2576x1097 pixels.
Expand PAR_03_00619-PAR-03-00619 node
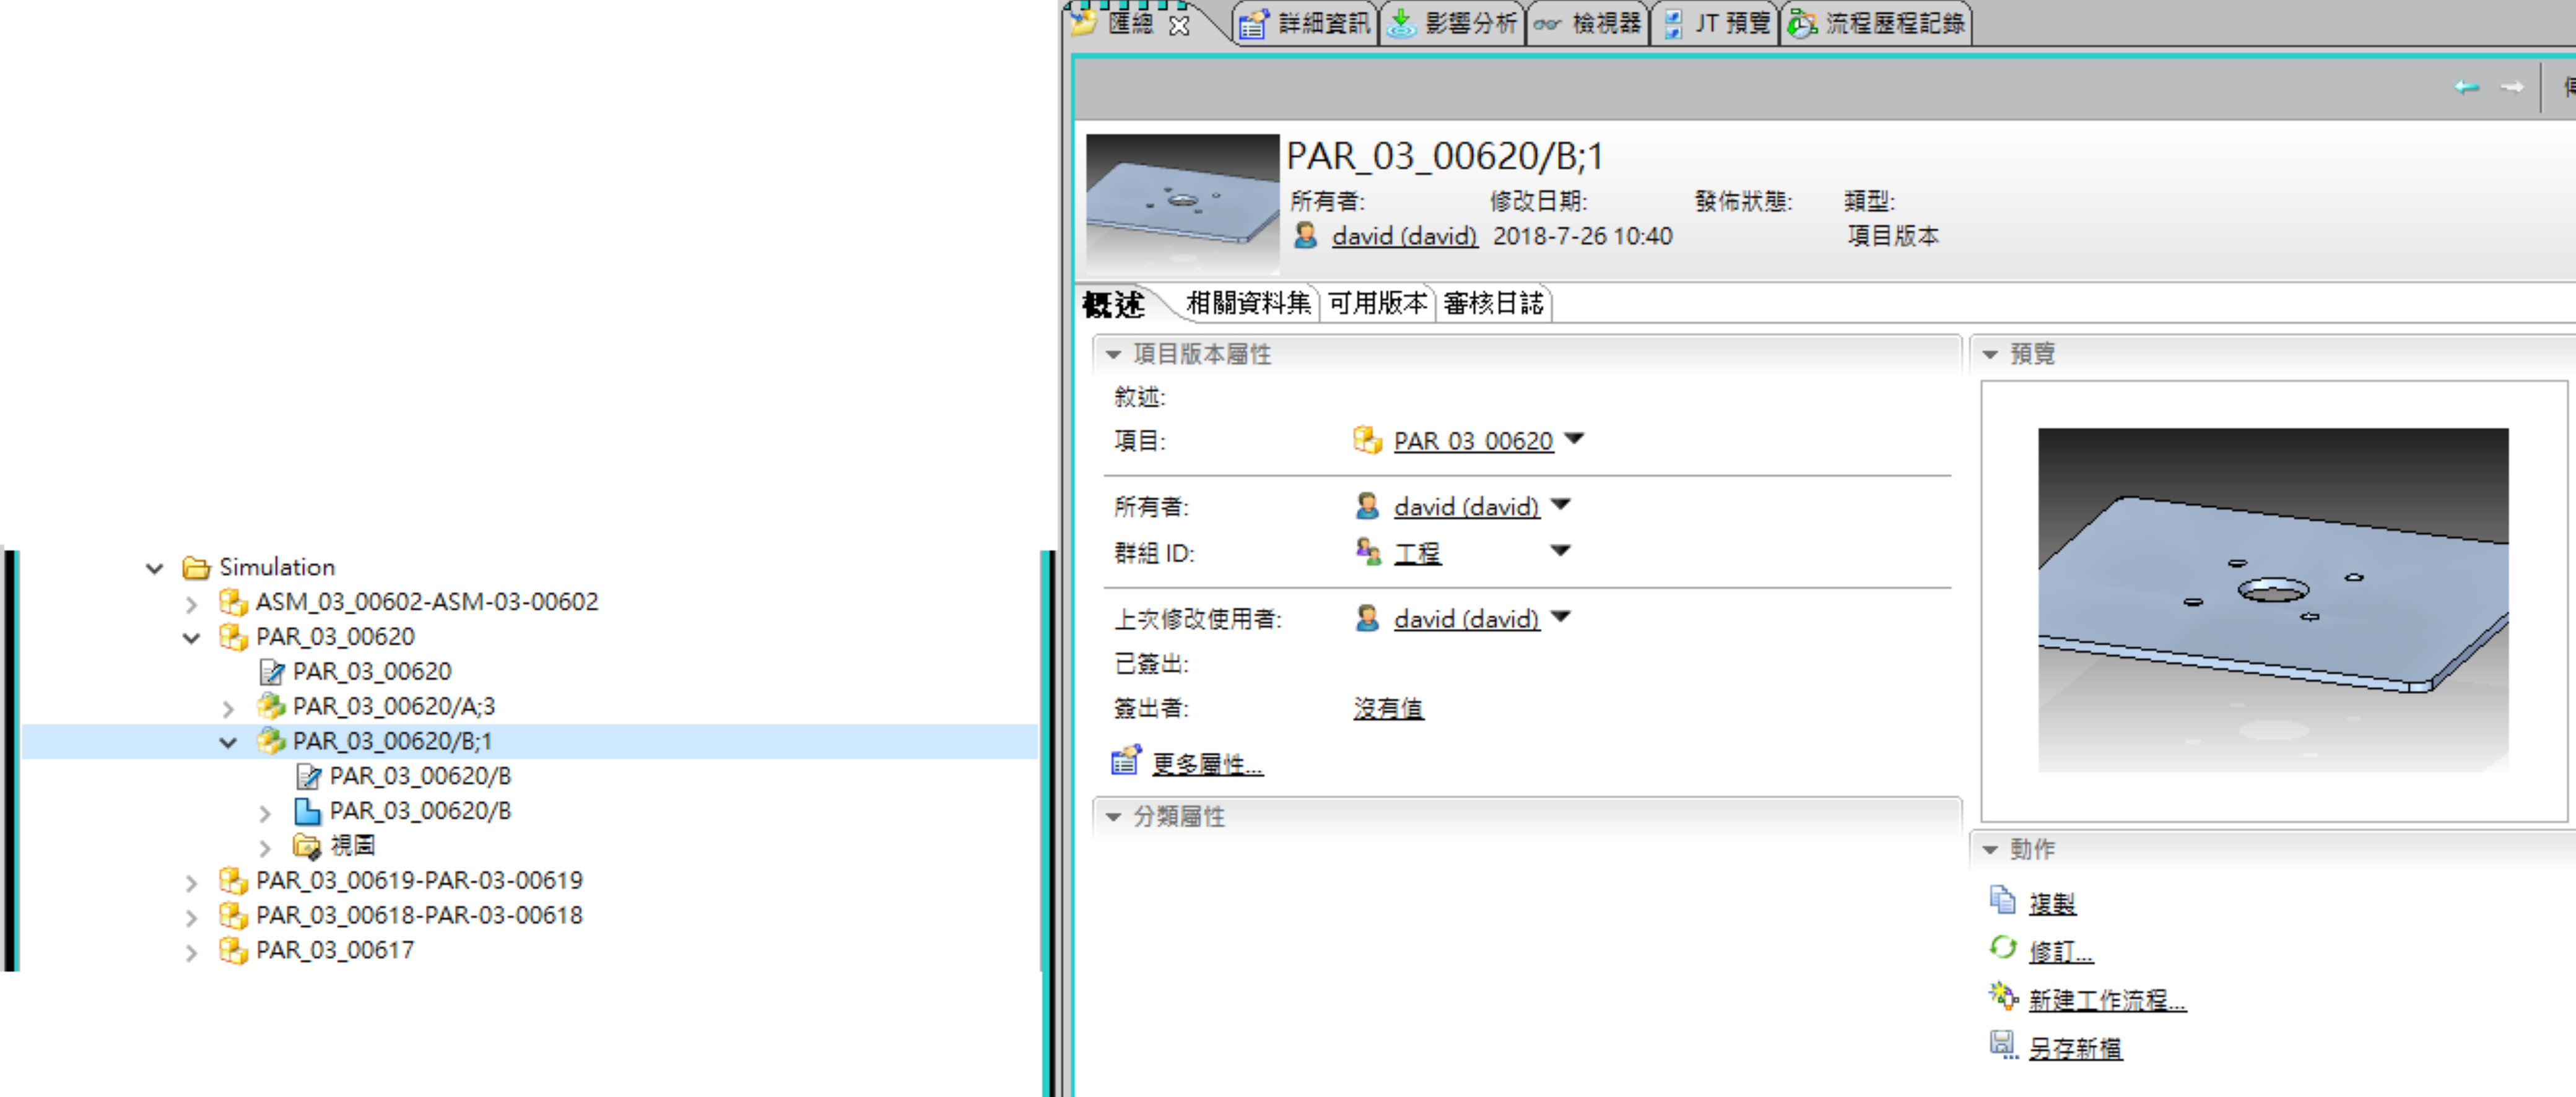pyautogui.click(x=191, y=882)
